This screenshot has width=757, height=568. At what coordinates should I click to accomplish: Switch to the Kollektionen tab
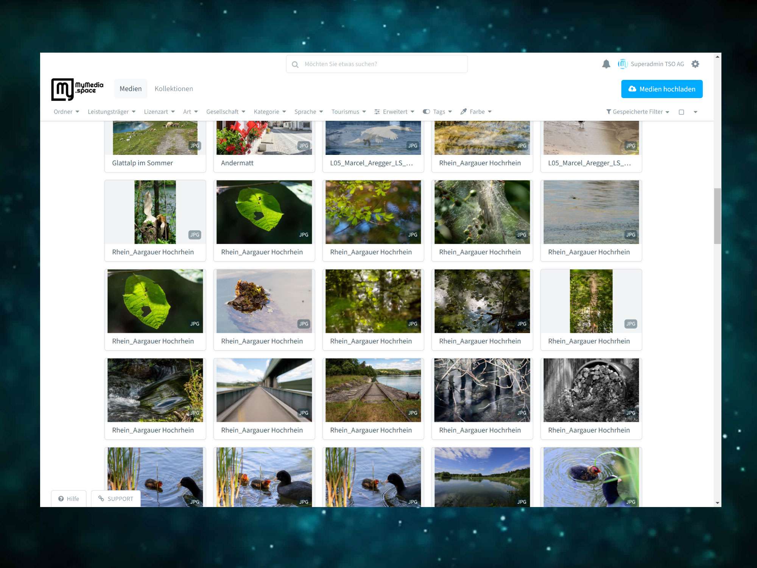click(174, 89)
